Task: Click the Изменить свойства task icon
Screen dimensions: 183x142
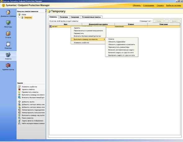Action: coord(19,87)
